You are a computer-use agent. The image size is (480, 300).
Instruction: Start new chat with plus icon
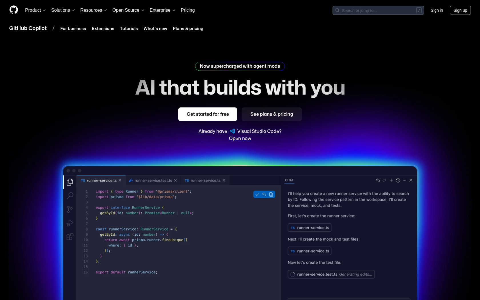pos(391,180)
